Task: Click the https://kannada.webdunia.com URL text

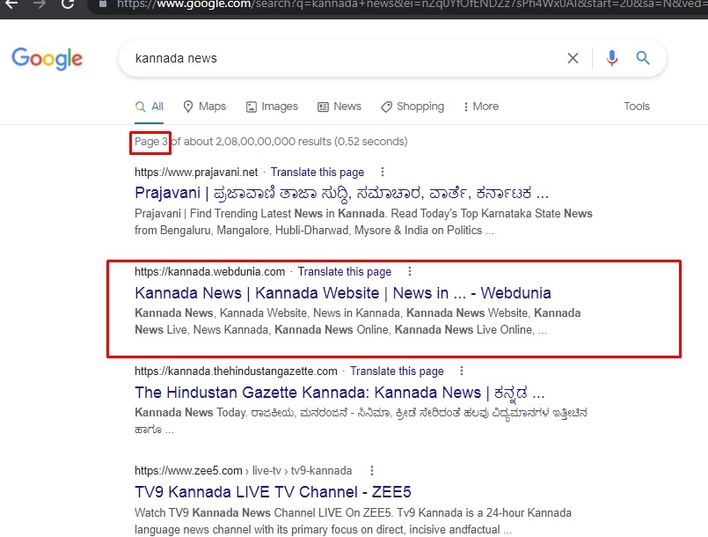Action: [x=210, y=272]
